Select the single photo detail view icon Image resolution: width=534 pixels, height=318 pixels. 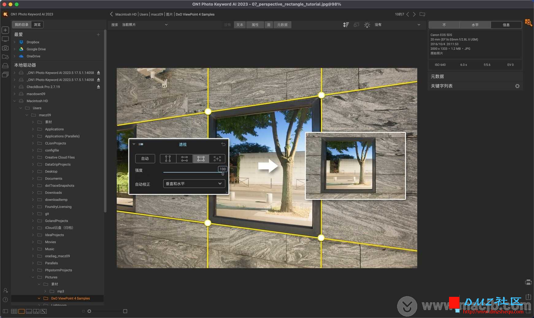point(21,311)
